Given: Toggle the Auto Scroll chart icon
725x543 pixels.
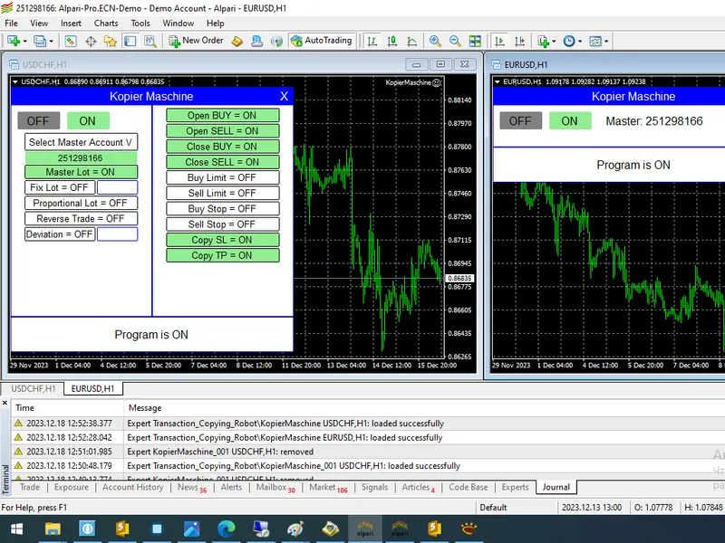Looking at the screenshot, I should [x=499, y=41].
